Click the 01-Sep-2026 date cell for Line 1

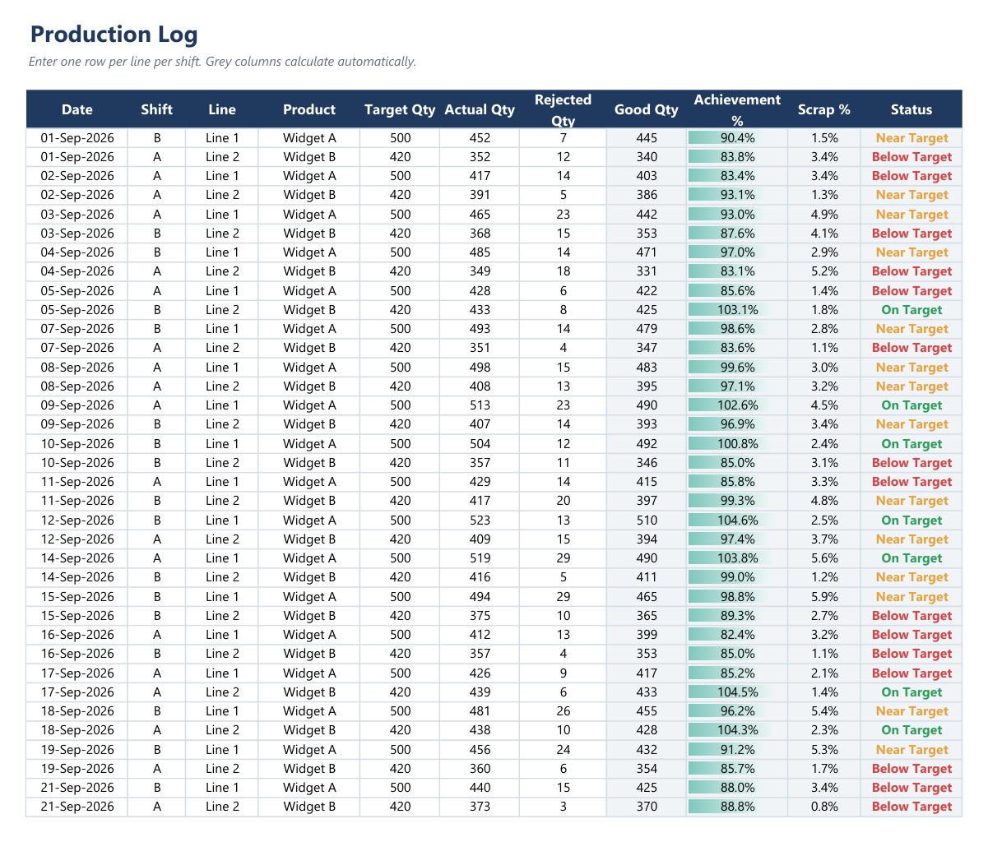click(x=77, y=138)
